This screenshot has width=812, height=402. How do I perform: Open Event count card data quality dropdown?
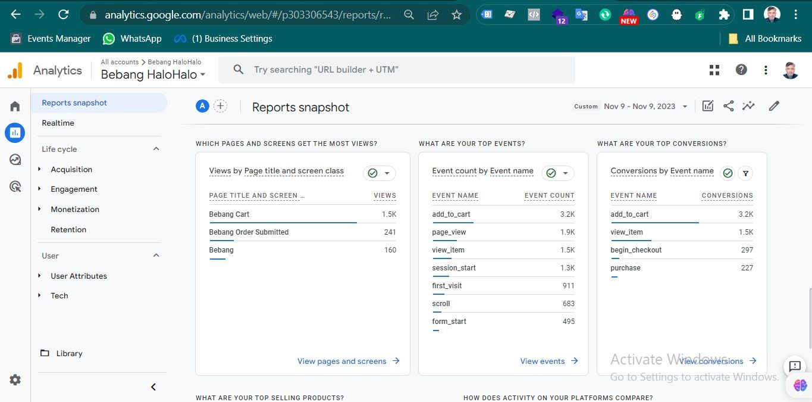pos(558,173)
